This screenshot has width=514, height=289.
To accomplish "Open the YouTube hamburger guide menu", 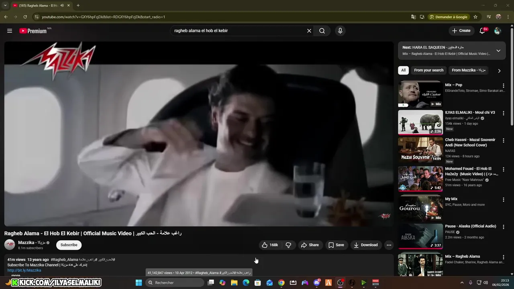I will [10, 31].
